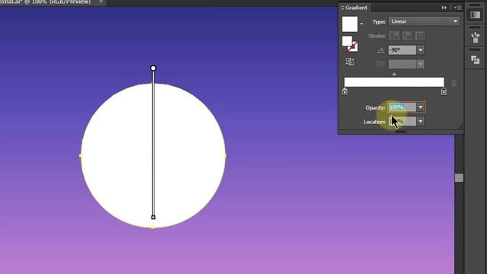Click the large gradient fill swatch
The width and height of the screenshot is (487, 274).
pos(350,24)
